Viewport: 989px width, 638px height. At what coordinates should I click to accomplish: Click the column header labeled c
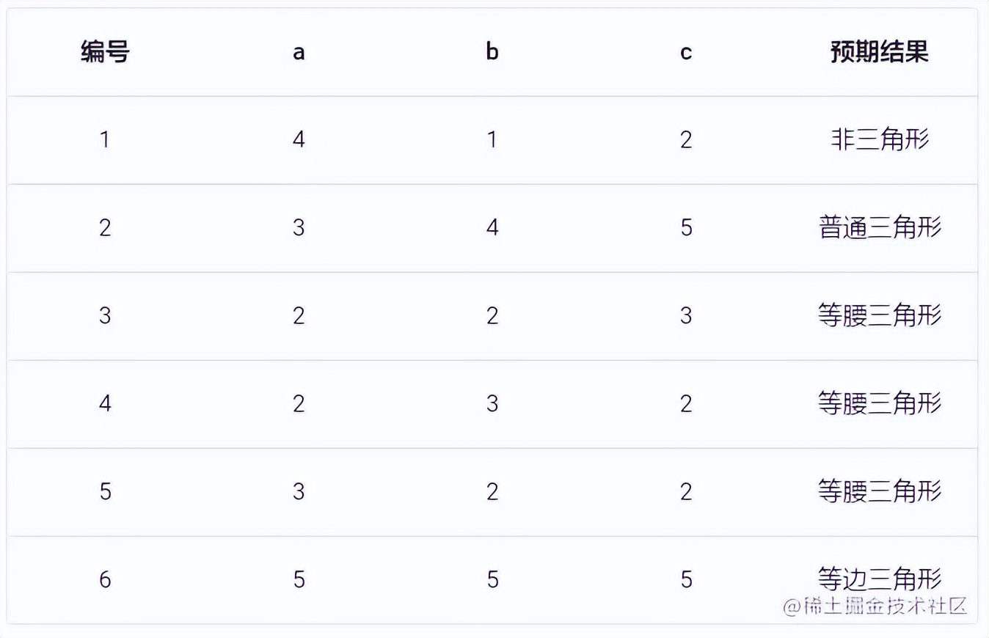(686, 52)
